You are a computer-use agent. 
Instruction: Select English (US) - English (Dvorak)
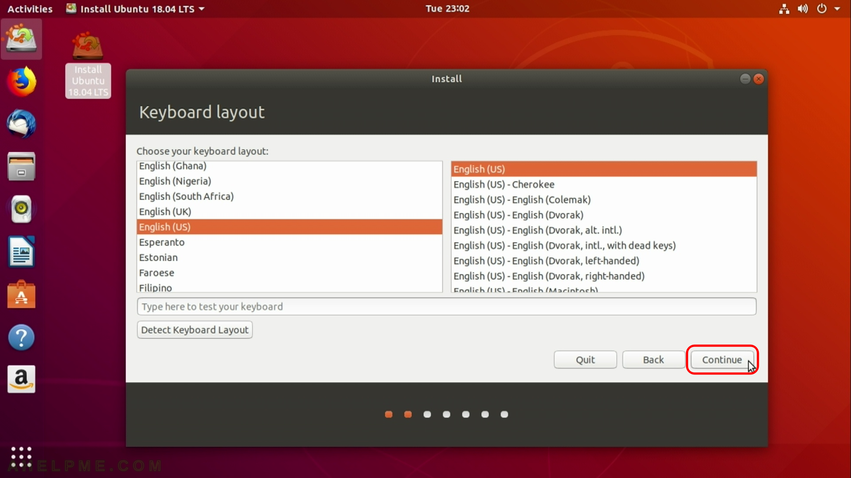pos(519,215)
